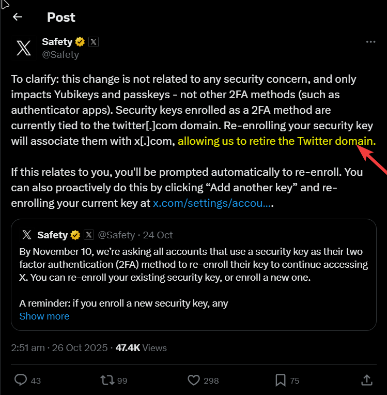
Task: Open the x.com/settings/accou… link
Action: 212,203
